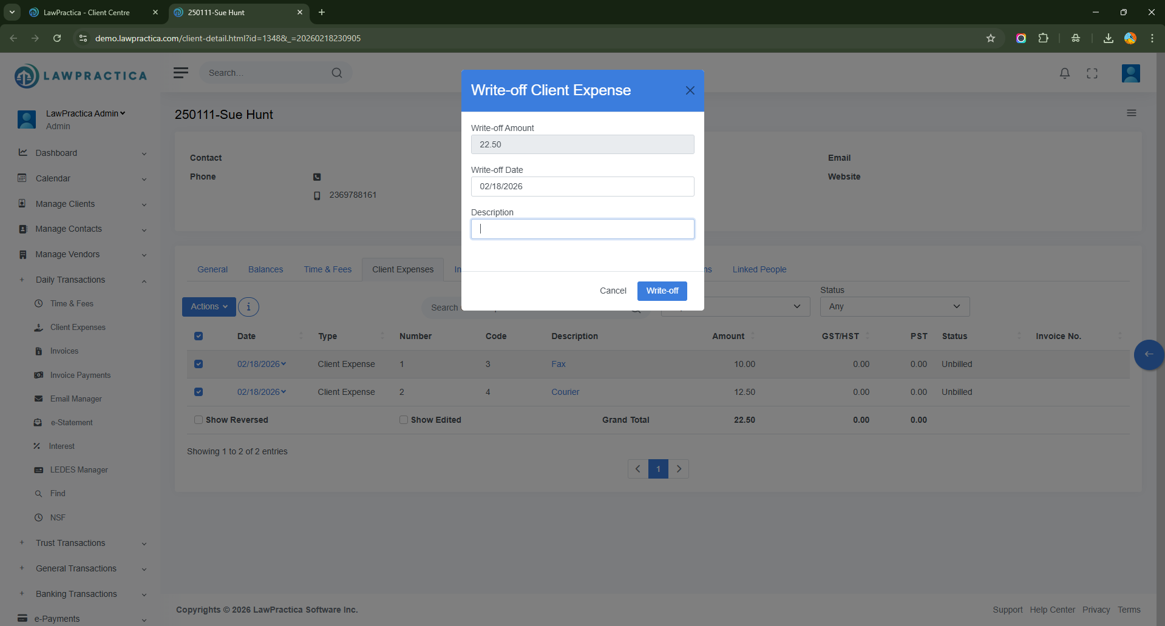Open the user profile avatar at top right
Image resolution: width=1165 pixels, height=626 pixels.
pyautogui.click(x=1130, y=73)
